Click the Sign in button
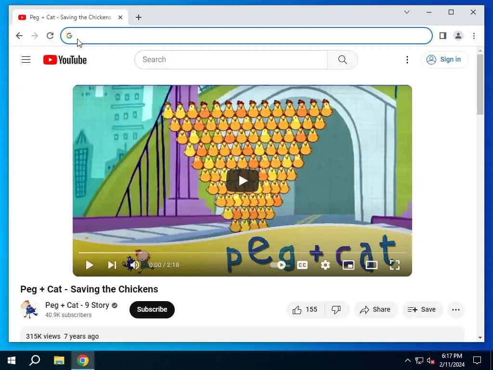493x370 pixels. coord(444,60)
